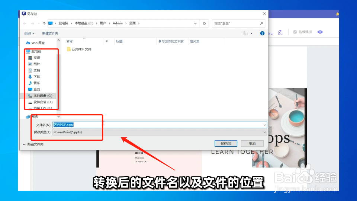
Task: Toggle the eye visibility icon in background window
Action: tap(320, 32)
